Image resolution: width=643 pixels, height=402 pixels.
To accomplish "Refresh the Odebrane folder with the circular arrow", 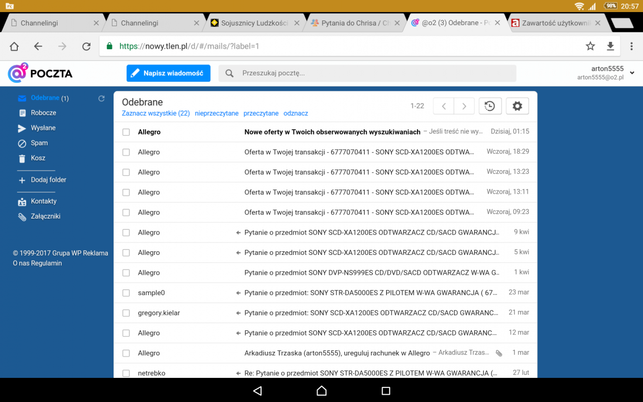I will [101, 98].
